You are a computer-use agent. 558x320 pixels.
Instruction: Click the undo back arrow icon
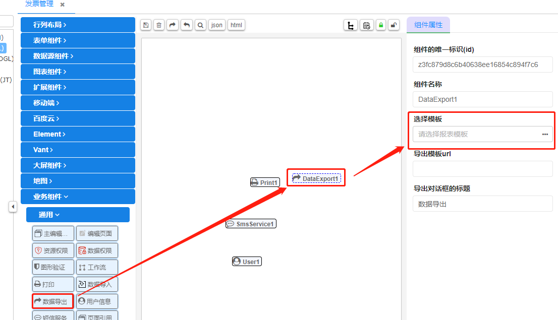187,25
